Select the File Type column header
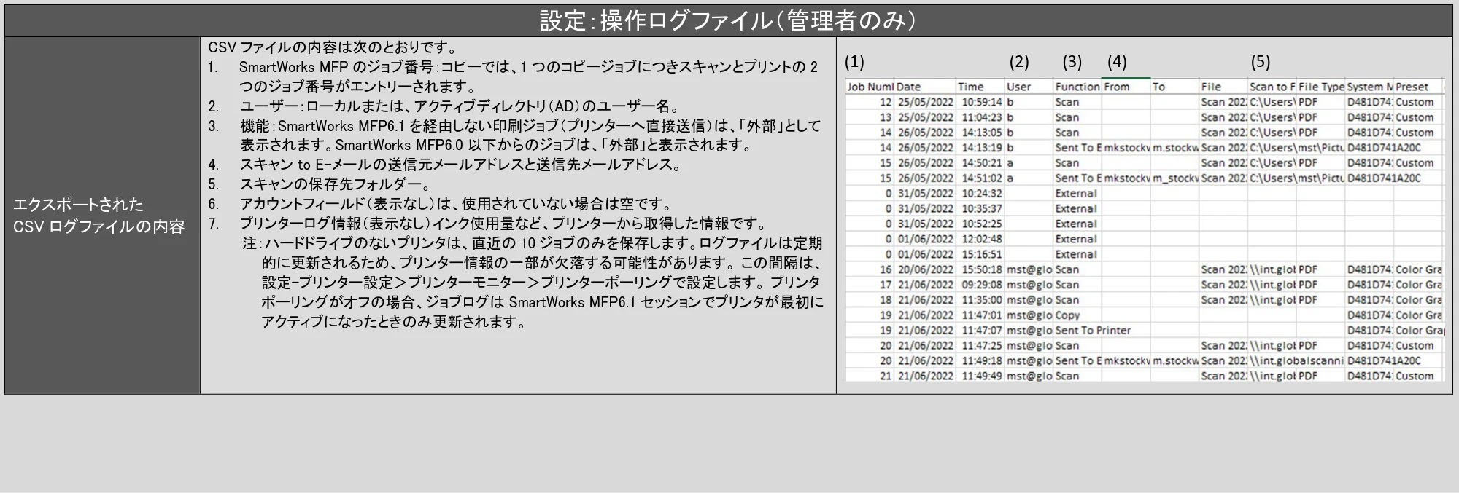Screen dimensions: 1459x493 (x=1320, y=87)
